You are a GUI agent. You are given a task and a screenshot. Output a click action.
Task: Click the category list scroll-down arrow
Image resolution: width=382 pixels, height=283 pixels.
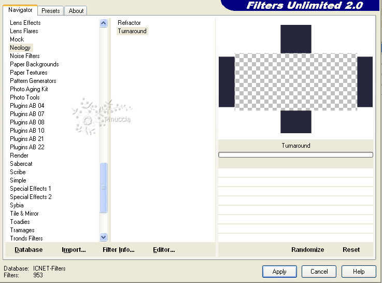click(x=104, y=237)
